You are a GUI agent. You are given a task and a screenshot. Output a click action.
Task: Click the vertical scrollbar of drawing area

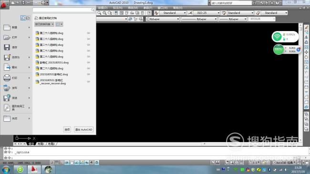tap(300, 82)
